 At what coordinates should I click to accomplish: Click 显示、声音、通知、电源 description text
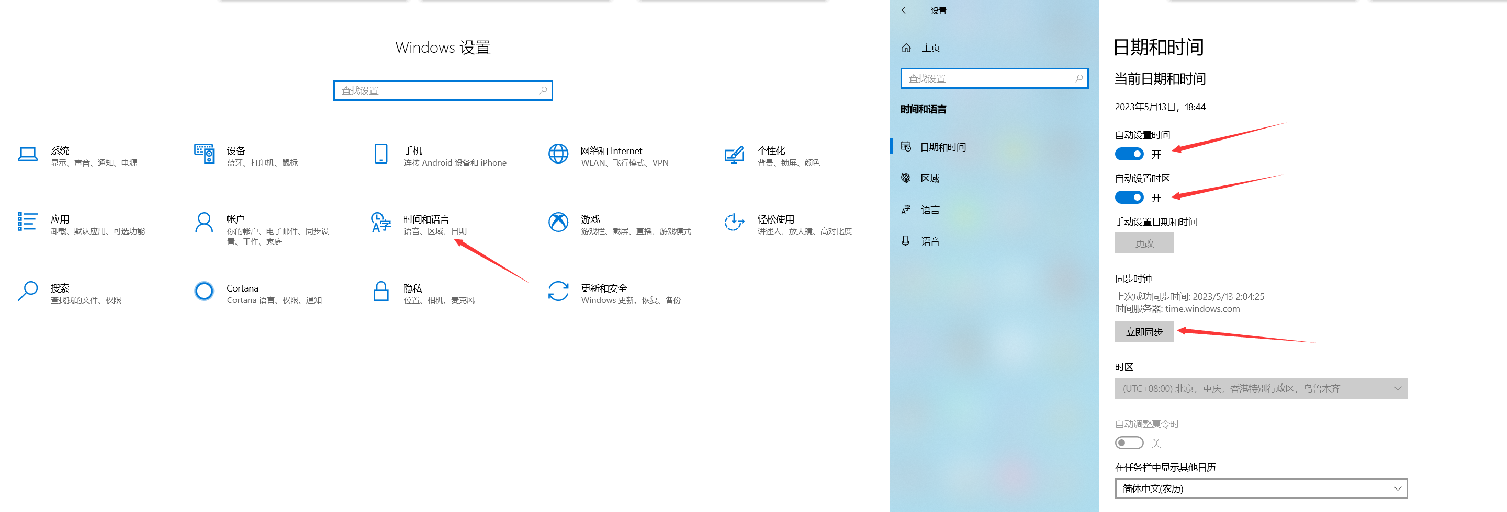pyautogui.click(x=94, y=163)
